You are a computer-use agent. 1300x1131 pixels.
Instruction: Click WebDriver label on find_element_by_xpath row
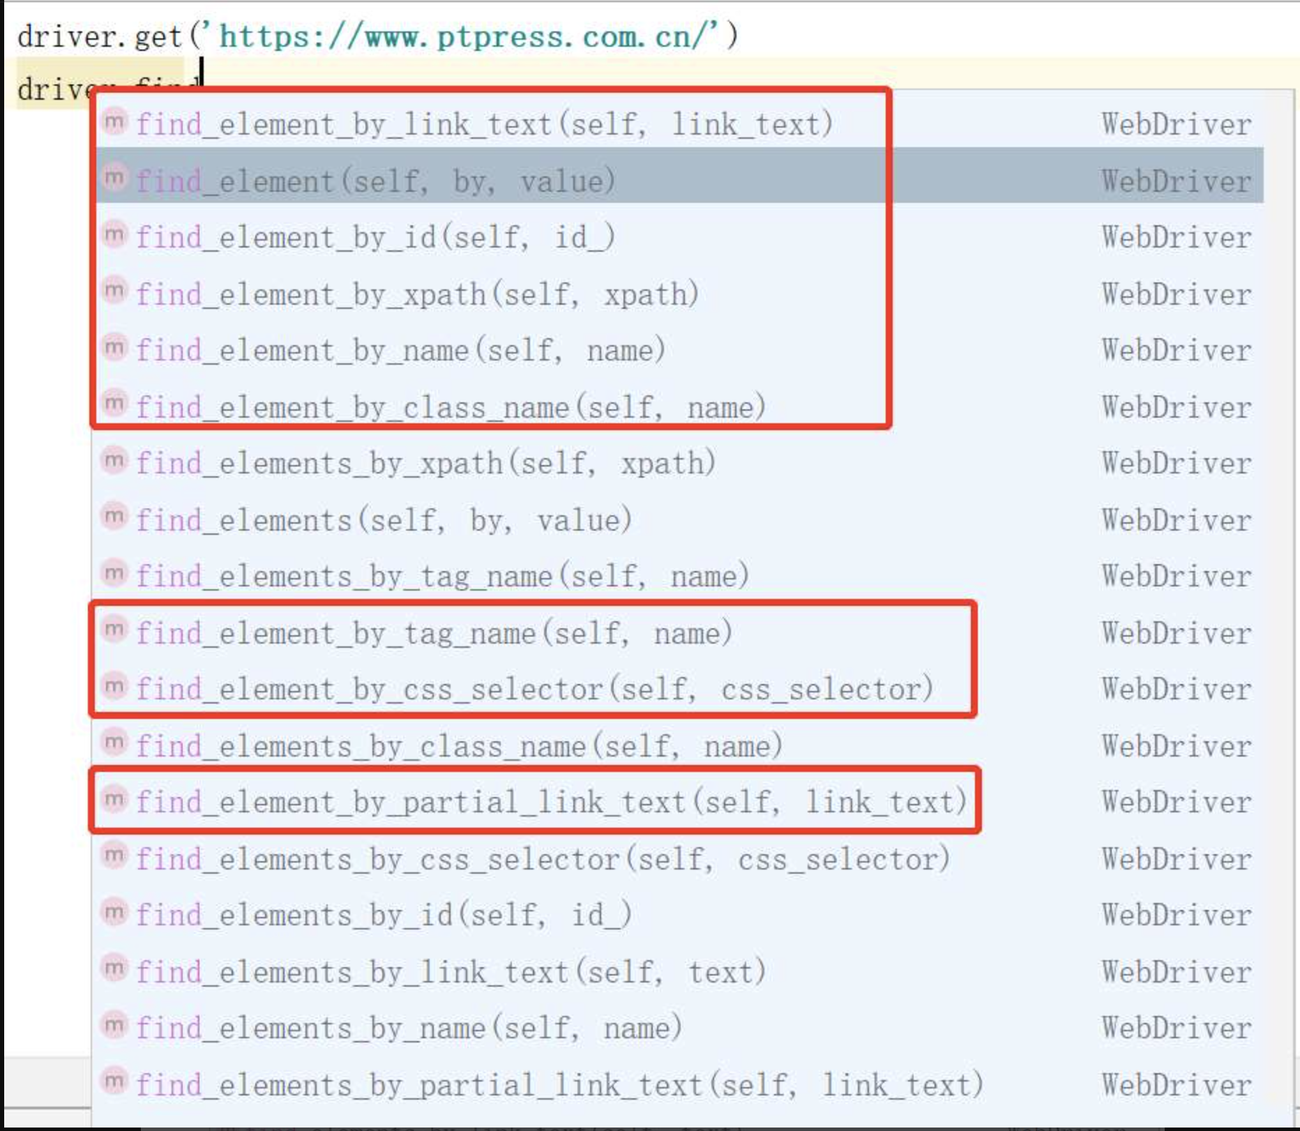click(1177, 294)
